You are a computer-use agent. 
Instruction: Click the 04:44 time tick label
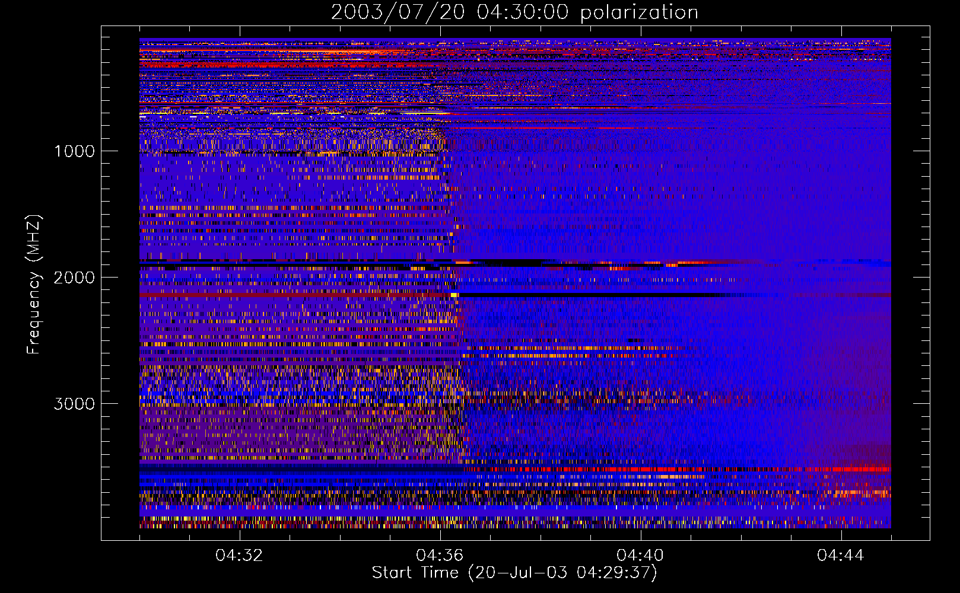(841, 556)
